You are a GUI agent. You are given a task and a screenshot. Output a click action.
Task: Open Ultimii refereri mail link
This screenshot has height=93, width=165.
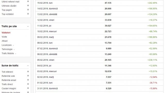(11, 2)
